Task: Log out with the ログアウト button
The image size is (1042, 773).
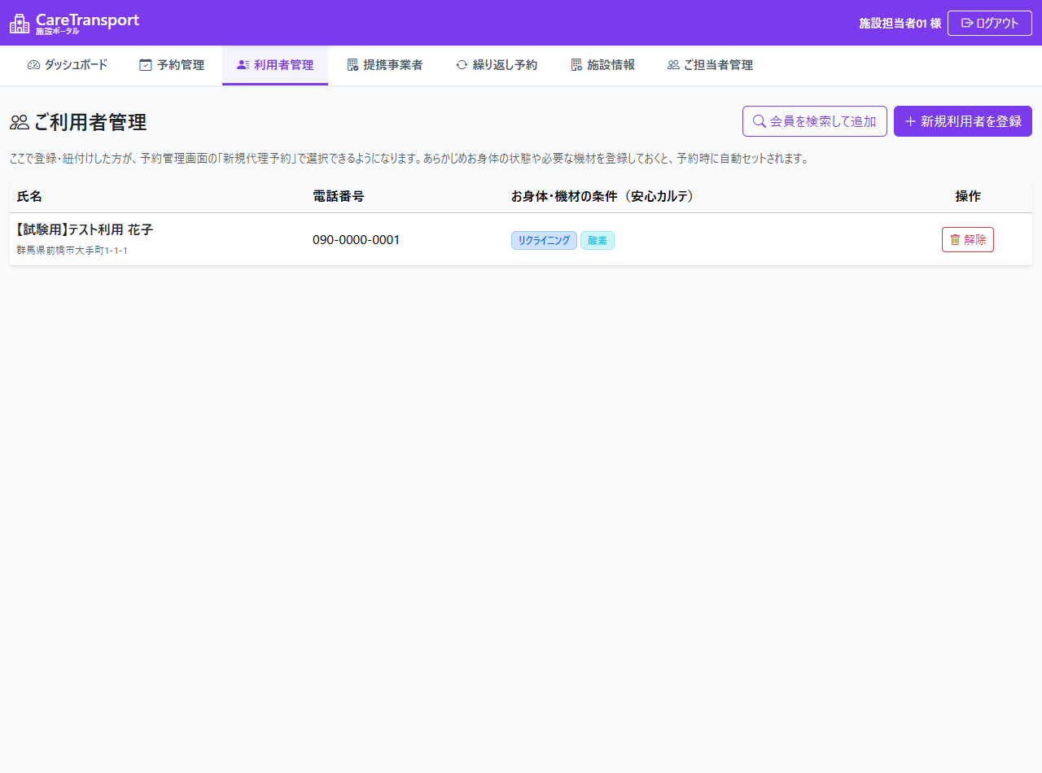Action: point(990,23)
